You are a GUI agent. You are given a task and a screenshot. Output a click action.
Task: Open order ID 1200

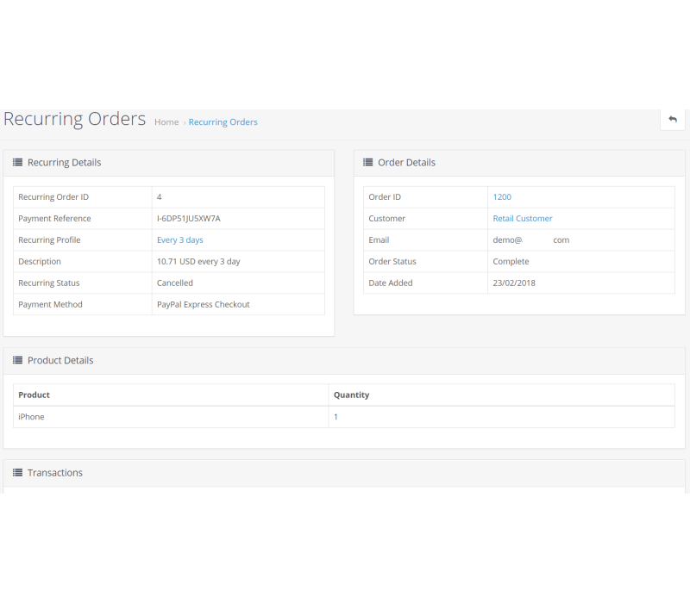502,197
